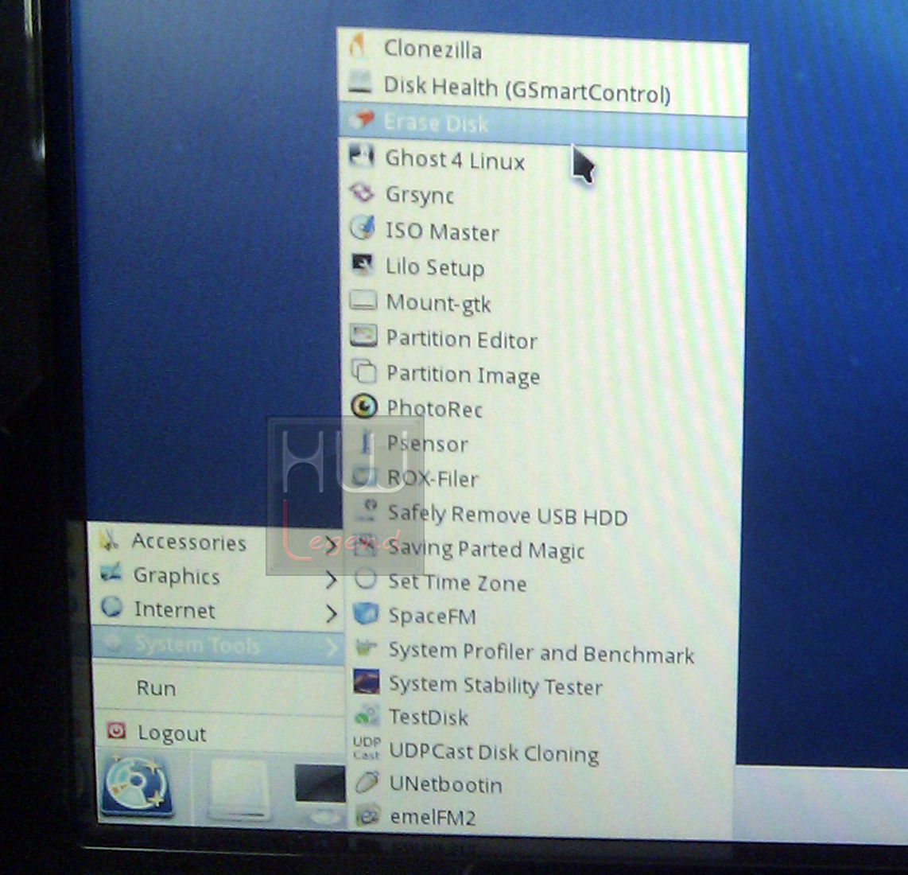
Task: Click the System Stability Tester icon
Action: pyautogui.click(x=367, y=682)
